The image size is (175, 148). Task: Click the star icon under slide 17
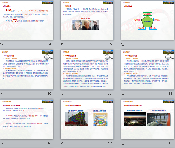(x=62, y=143)
